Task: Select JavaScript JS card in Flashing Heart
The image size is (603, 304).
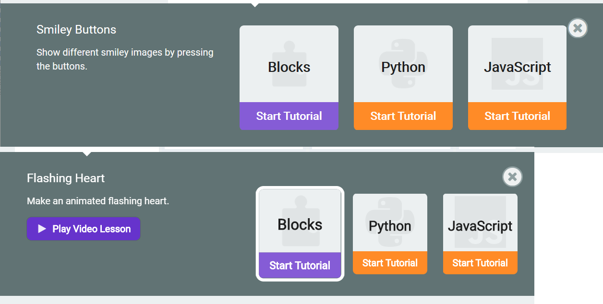Action: 480,222
